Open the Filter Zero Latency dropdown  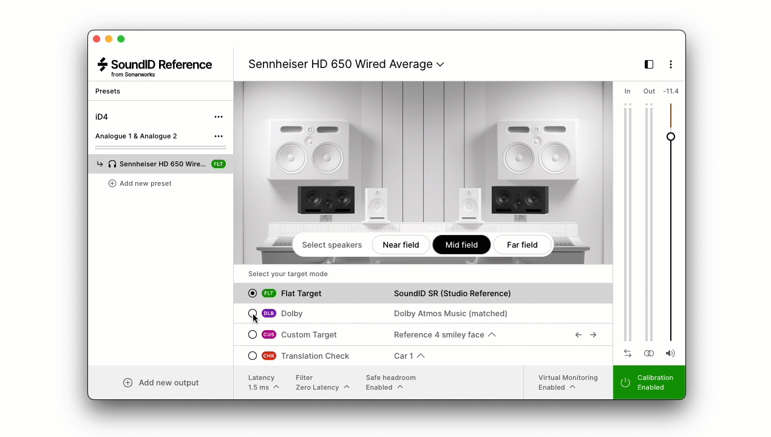point(322,382)
